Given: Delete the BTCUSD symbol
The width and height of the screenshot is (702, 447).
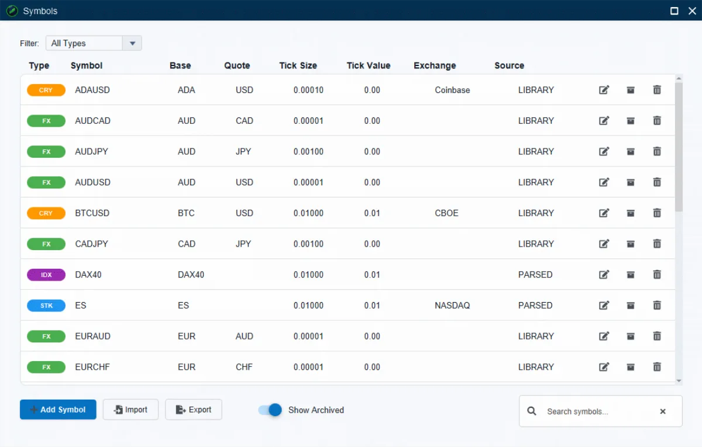Looking at the screenshot, I should coord(657,213).
